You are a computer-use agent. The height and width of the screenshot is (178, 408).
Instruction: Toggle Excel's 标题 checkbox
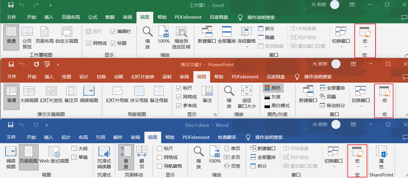point(113,43)
